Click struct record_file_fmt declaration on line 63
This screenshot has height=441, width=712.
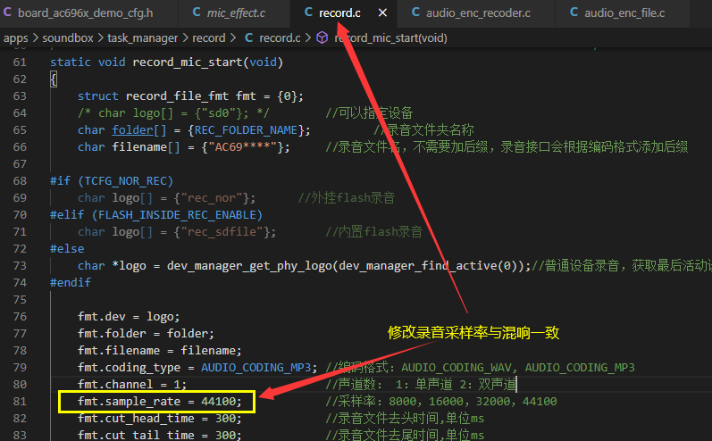click(x=190, y=96)
